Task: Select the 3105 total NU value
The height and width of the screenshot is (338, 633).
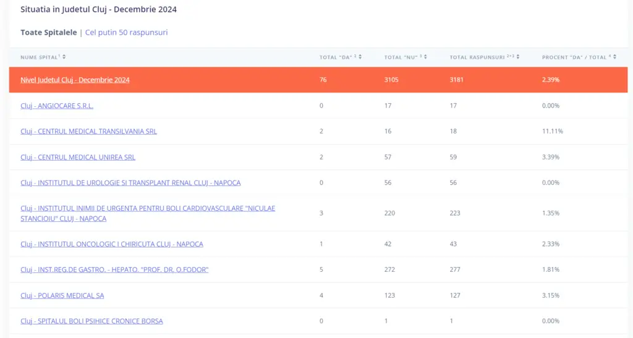Action: click(x=391, y=80)
